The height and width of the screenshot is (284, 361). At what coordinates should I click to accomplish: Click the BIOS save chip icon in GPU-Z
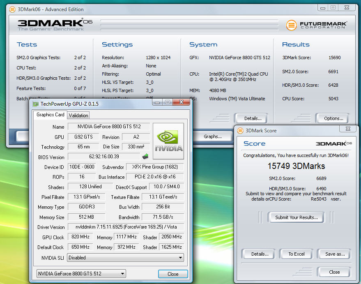145,157
